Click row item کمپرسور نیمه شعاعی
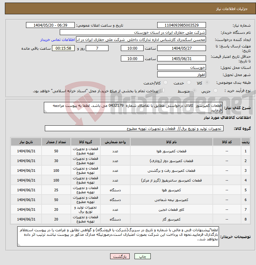Screen dimensions: 256x265 [172, 200]
